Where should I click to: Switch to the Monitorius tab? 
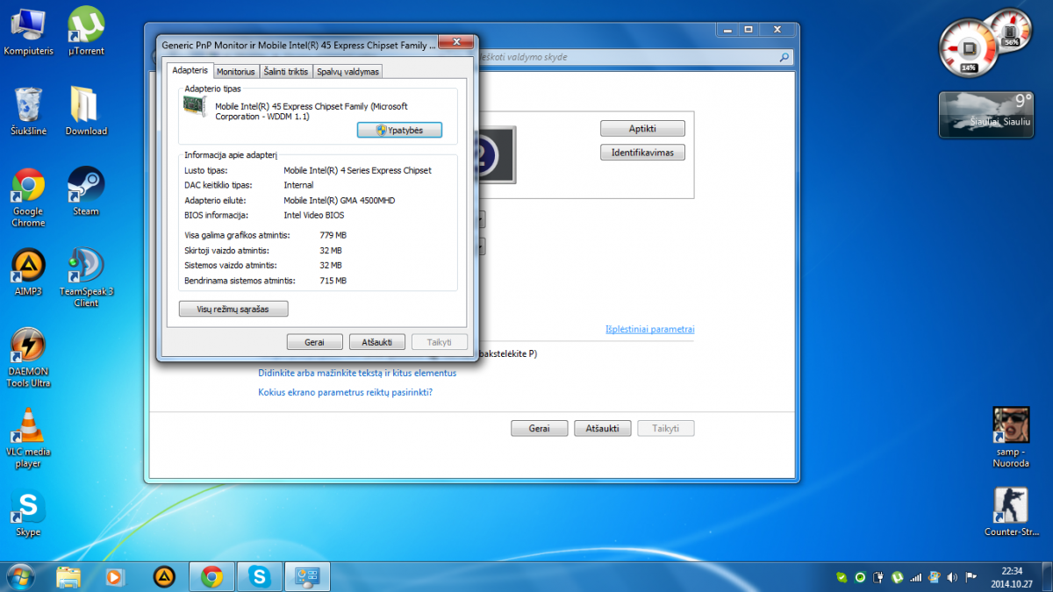point(235,72)
